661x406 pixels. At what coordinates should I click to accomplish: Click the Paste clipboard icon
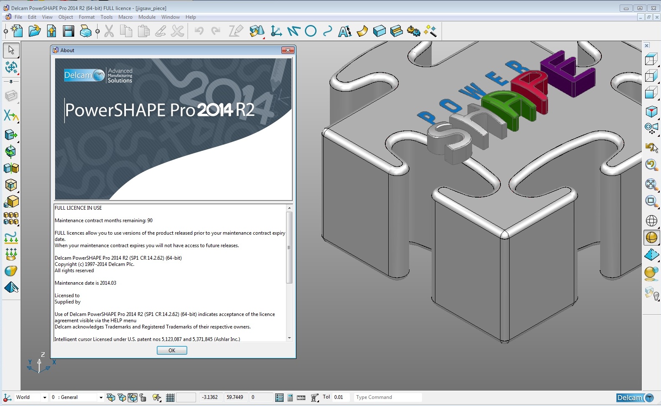(143, 31)
